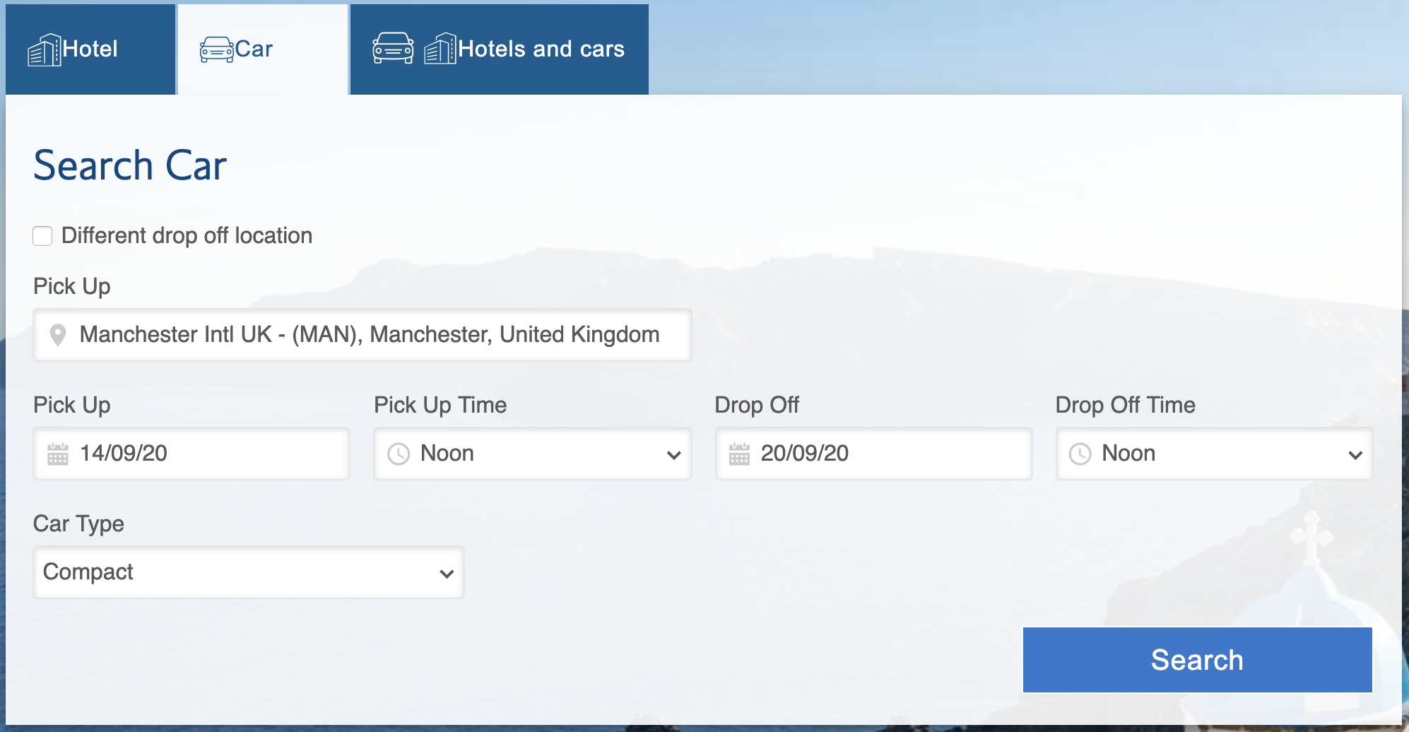The width and height of the screenshot is (1409, 732).
Task: Click the Manchester Intl UK pick up location field
Action: pyautogui.click(x=362, y=335)
